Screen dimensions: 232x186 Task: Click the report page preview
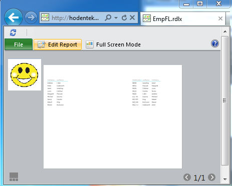(113, 116)
